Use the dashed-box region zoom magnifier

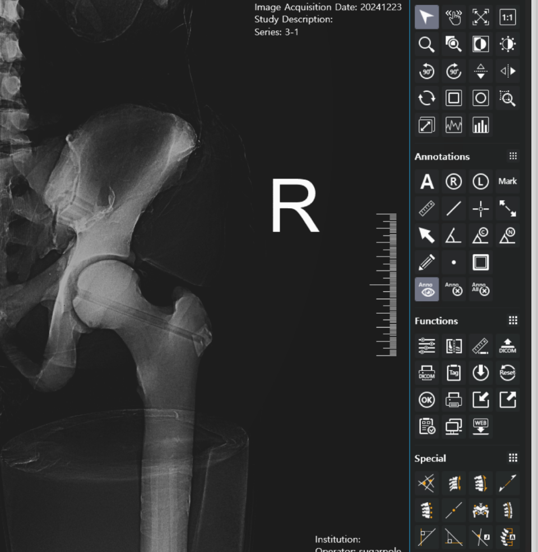pyautogui.click(x=508, y=98)
